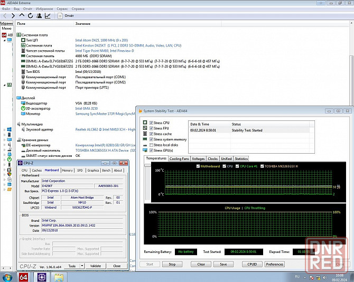Click the user profile icon in AIDA64 toolbar

coord(39,16)
